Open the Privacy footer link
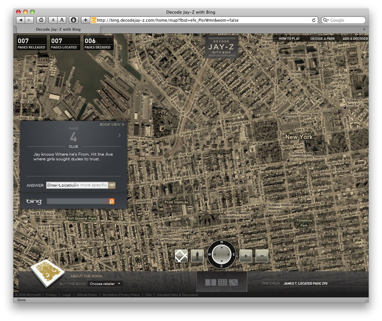This screenshot has width=382, height=321. click(51, 295)
